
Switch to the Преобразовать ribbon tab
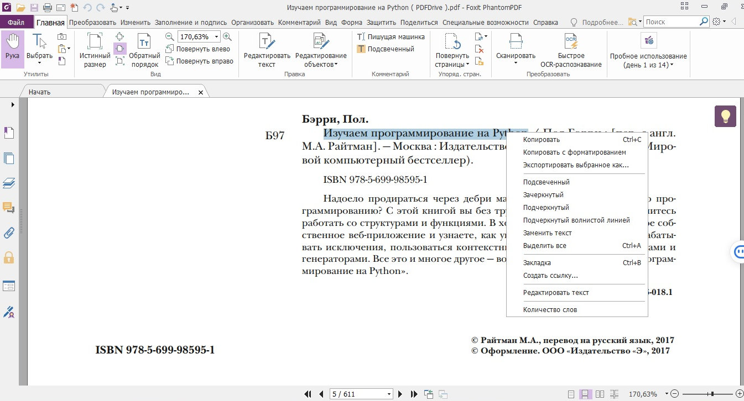[92, 23]
